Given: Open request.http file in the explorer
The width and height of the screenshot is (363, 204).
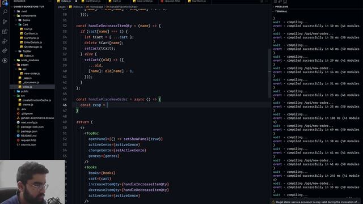Looking at the screenshot, I should click(x=28, y=140).
